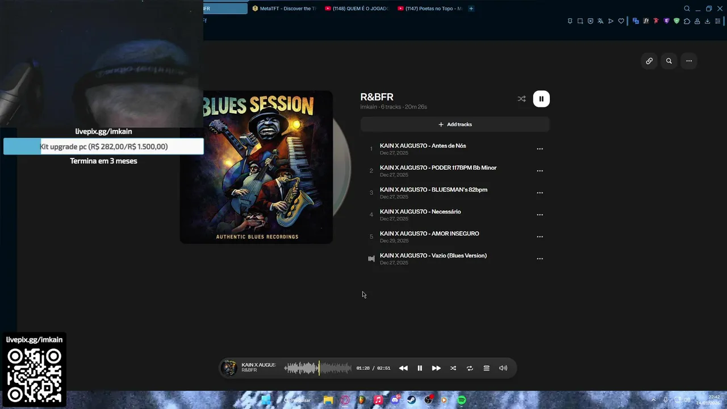Click the green shield adblock extension icon
Viewport: 727px width, 409px height.
676,21
